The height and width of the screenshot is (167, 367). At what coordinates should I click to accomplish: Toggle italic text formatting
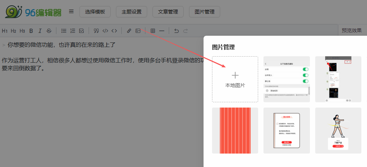click(40, 31)
